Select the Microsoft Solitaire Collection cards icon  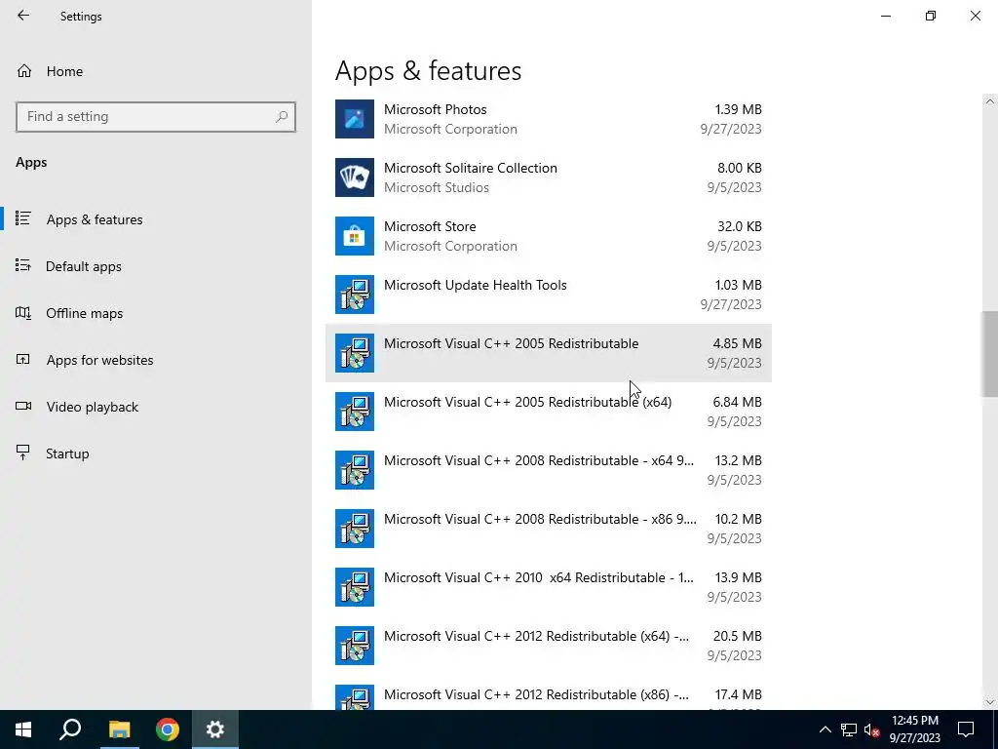click(355, 177)
